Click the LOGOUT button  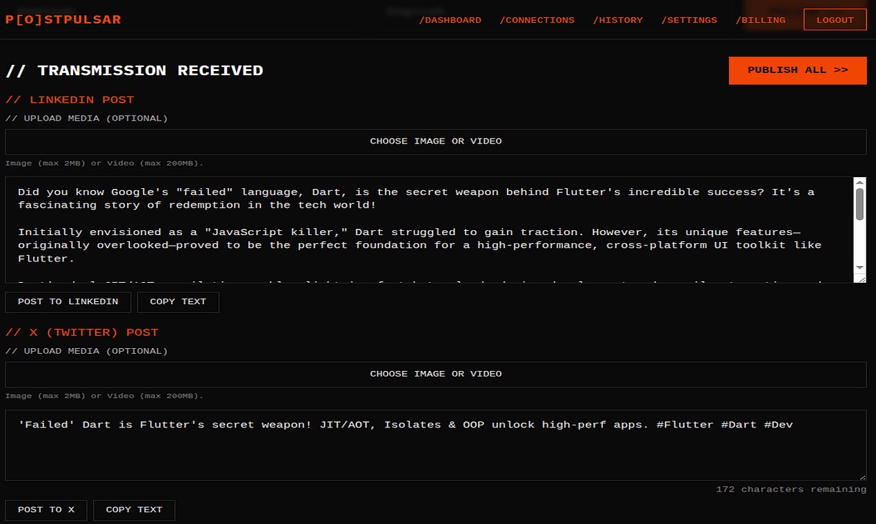(x=835, y=20)
